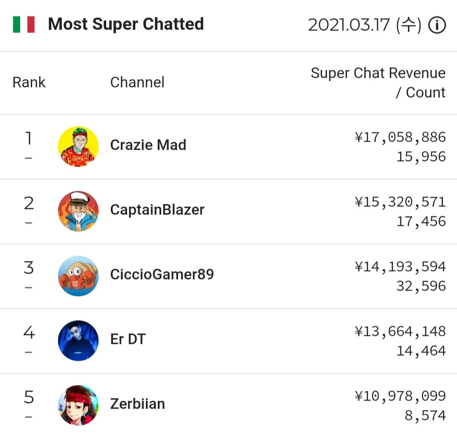
Task: Click the Rank column header
Action: pyautogui.click(x=29, y=82)
